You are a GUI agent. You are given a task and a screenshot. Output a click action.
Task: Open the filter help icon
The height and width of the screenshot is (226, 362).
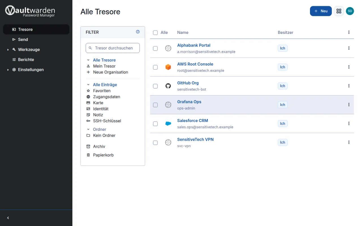(x=138, y=32)
